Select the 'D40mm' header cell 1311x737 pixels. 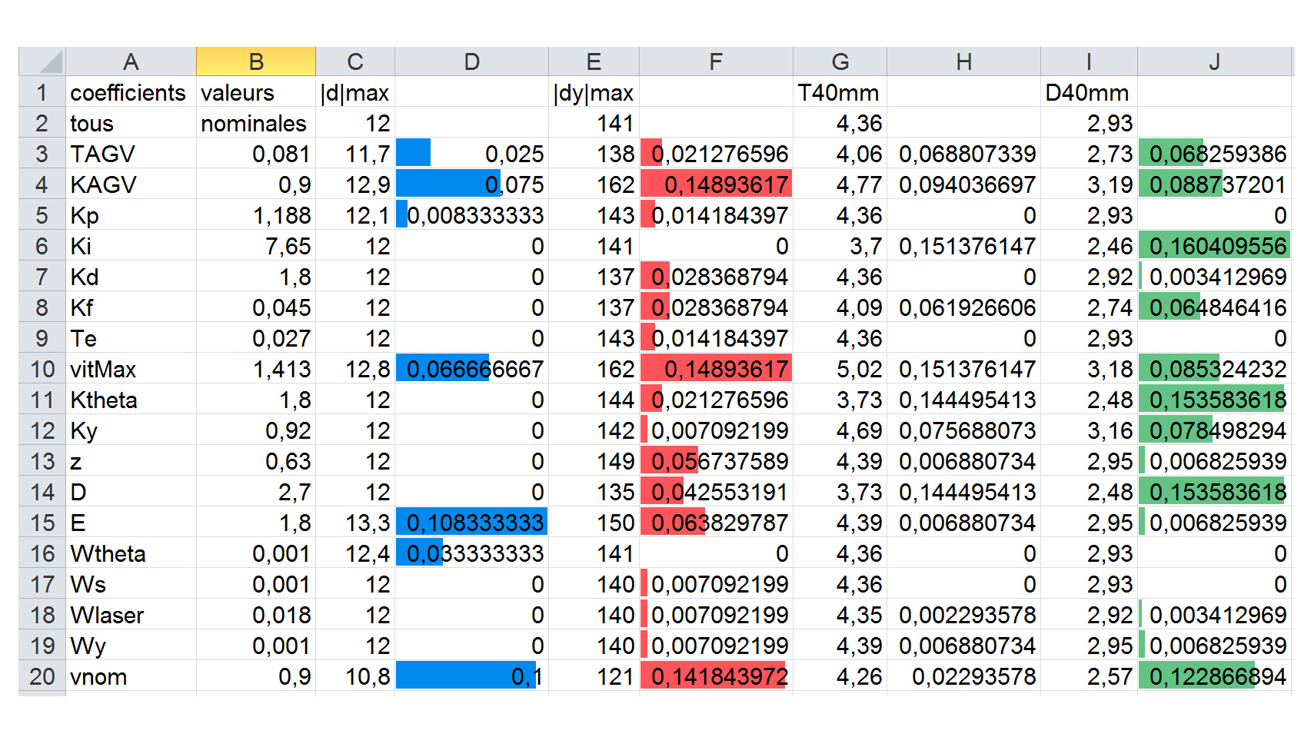point(1087,93)
